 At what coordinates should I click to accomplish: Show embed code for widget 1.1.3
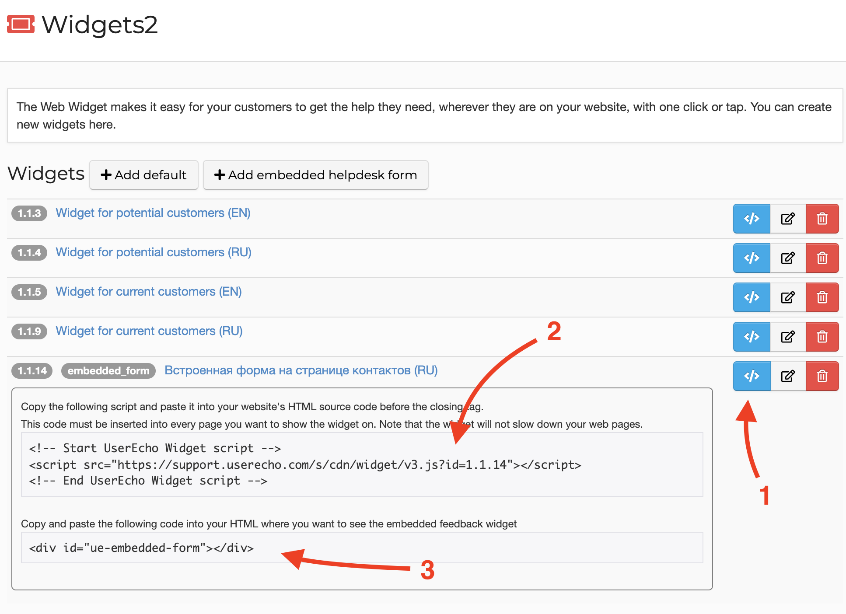(x=752, y=218)
